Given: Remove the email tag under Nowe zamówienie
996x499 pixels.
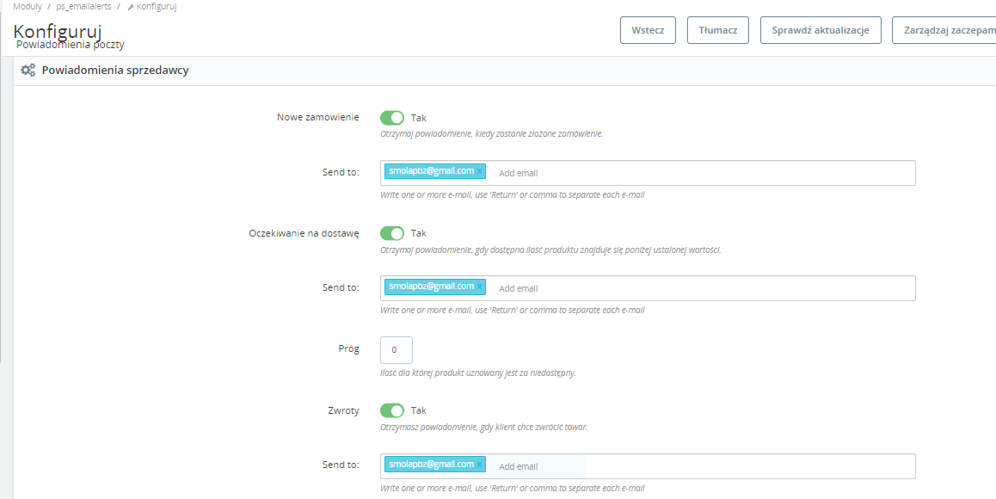Looking at the screenshot, I should coord(480,171).
